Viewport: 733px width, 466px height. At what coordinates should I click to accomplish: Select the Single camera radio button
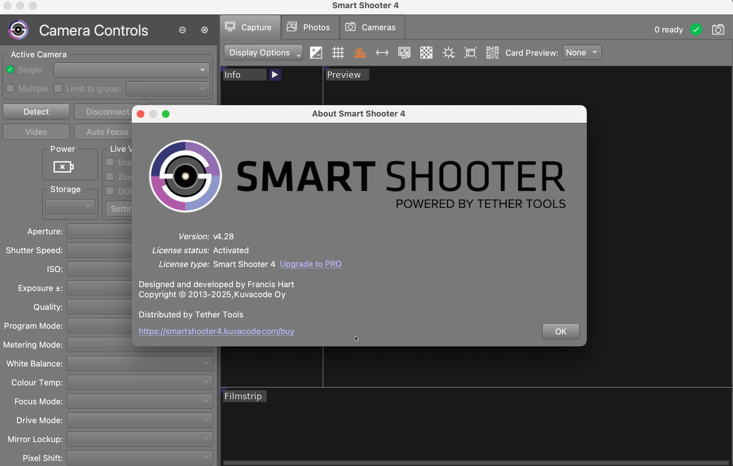click(x=10, y=70)
